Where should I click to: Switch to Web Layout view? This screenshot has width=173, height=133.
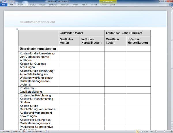tap(142, 132)
